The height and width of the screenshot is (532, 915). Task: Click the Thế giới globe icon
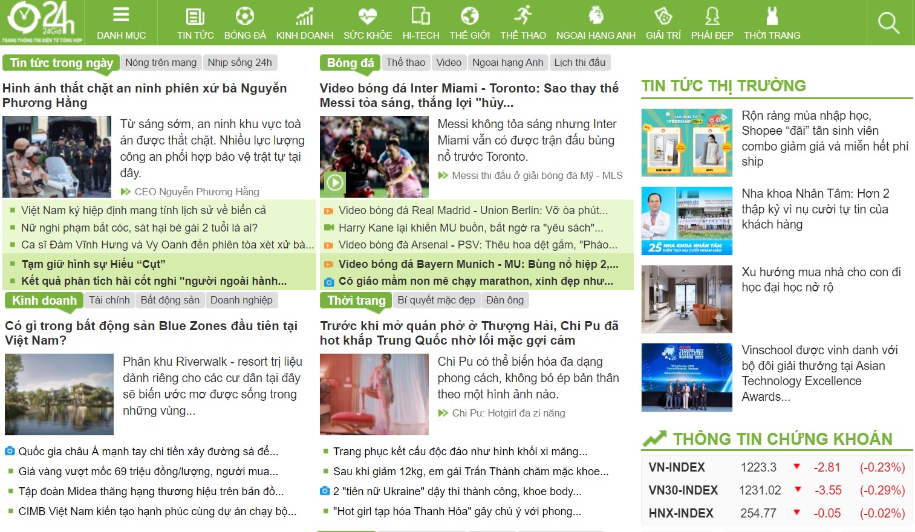[470, 16]
